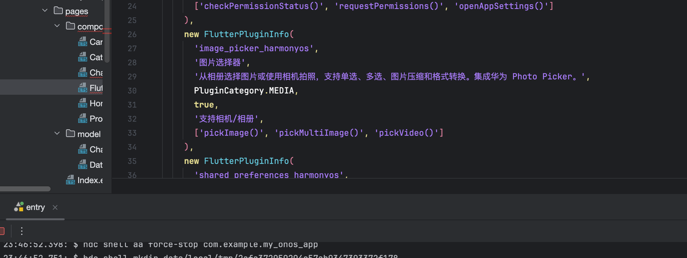
Task: Click line number 33 in gutter
Action: pyautogui.click(x=132, y=133)
